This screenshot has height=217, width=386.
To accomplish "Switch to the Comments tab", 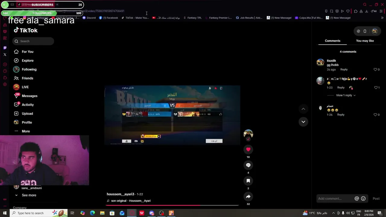I will click(333, 41).
